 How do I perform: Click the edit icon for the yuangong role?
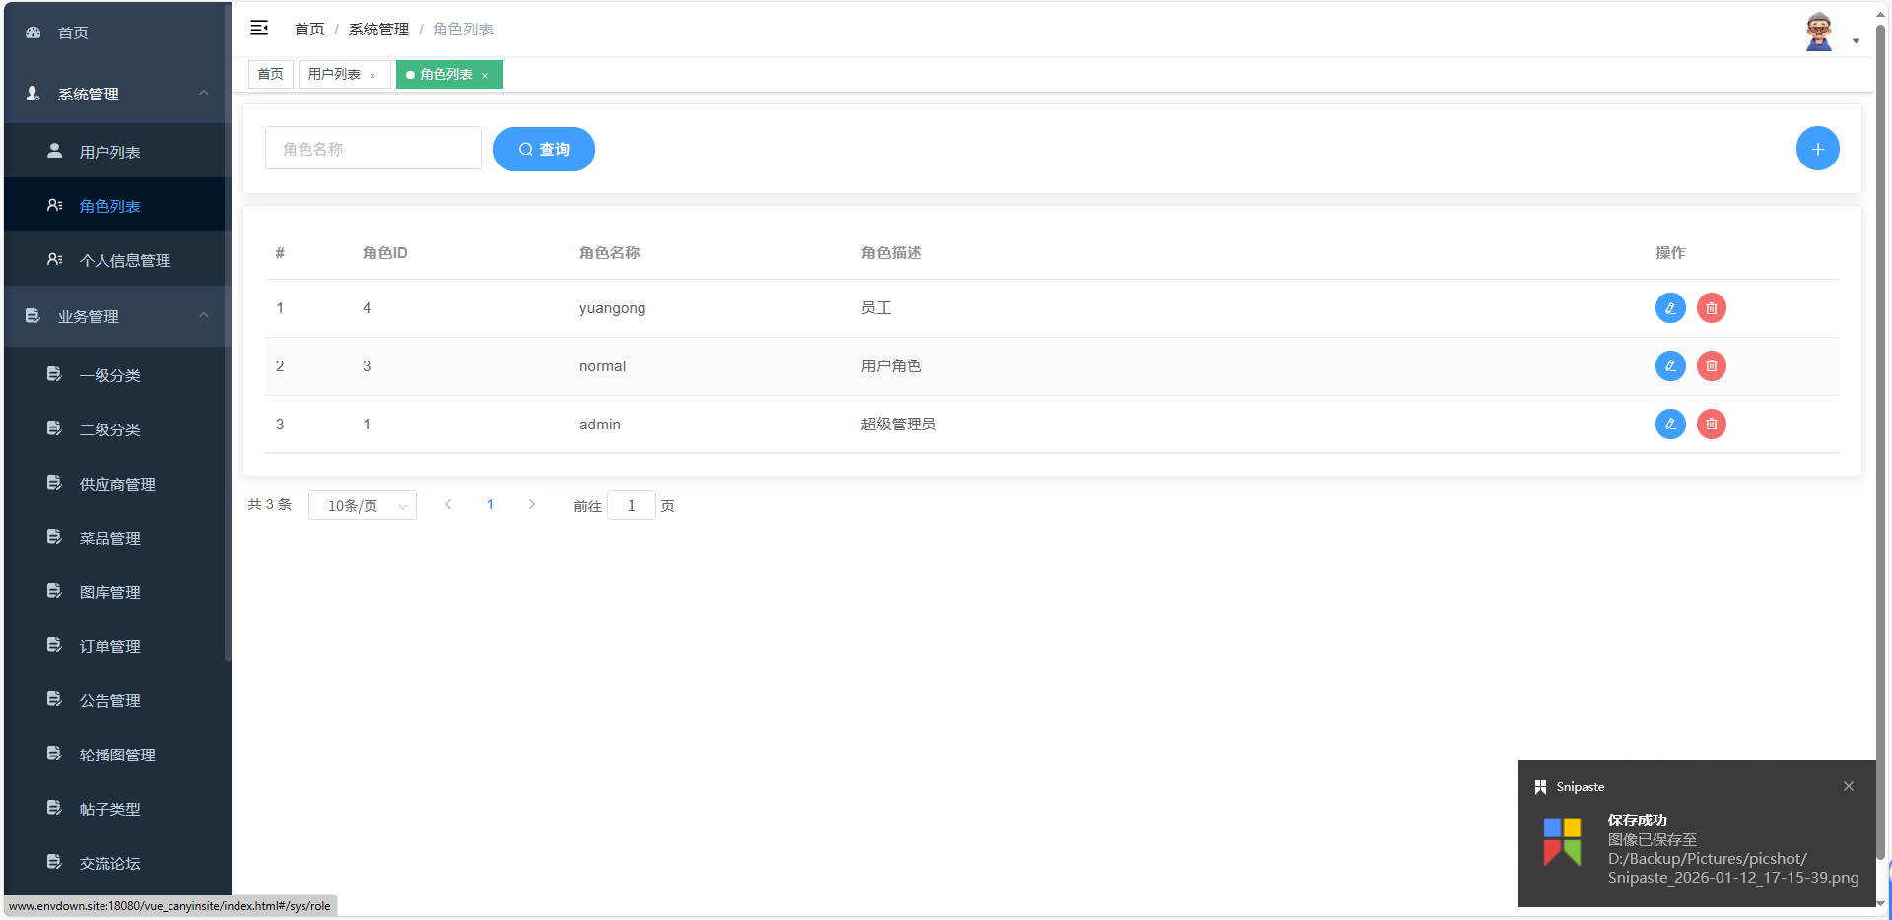1669,307
